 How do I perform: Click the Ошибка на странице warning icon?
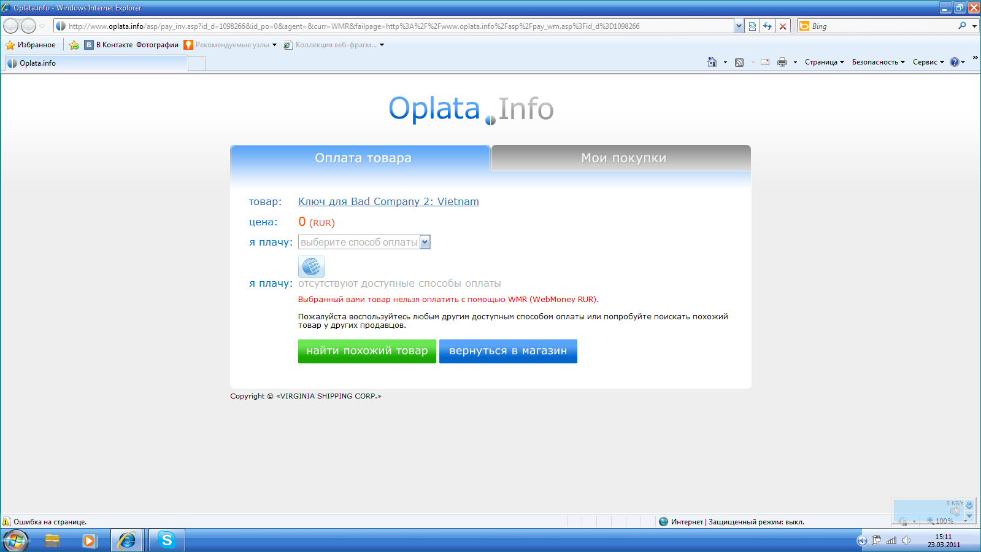coord(7,522)
